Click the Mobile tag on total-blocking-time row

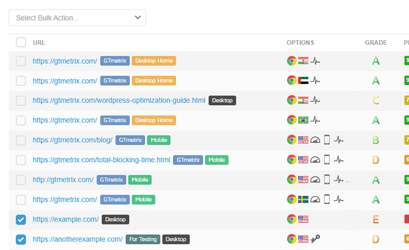[x=216, y=160]
